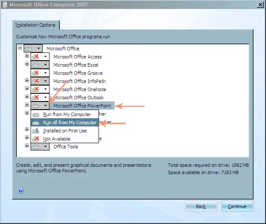Expand the Microsoft Office InfoPath node
Viewport: 266px width, 224px height.
coord(27,80)
